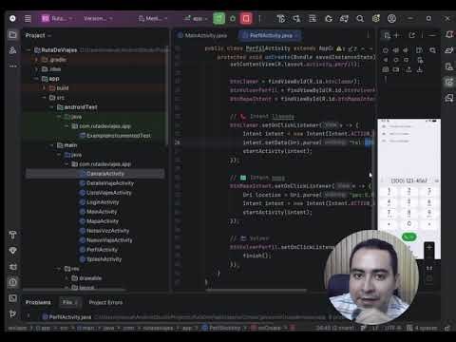456x342 pixels.
Task: Open the project name dropdown
Action: pos(57,19)
